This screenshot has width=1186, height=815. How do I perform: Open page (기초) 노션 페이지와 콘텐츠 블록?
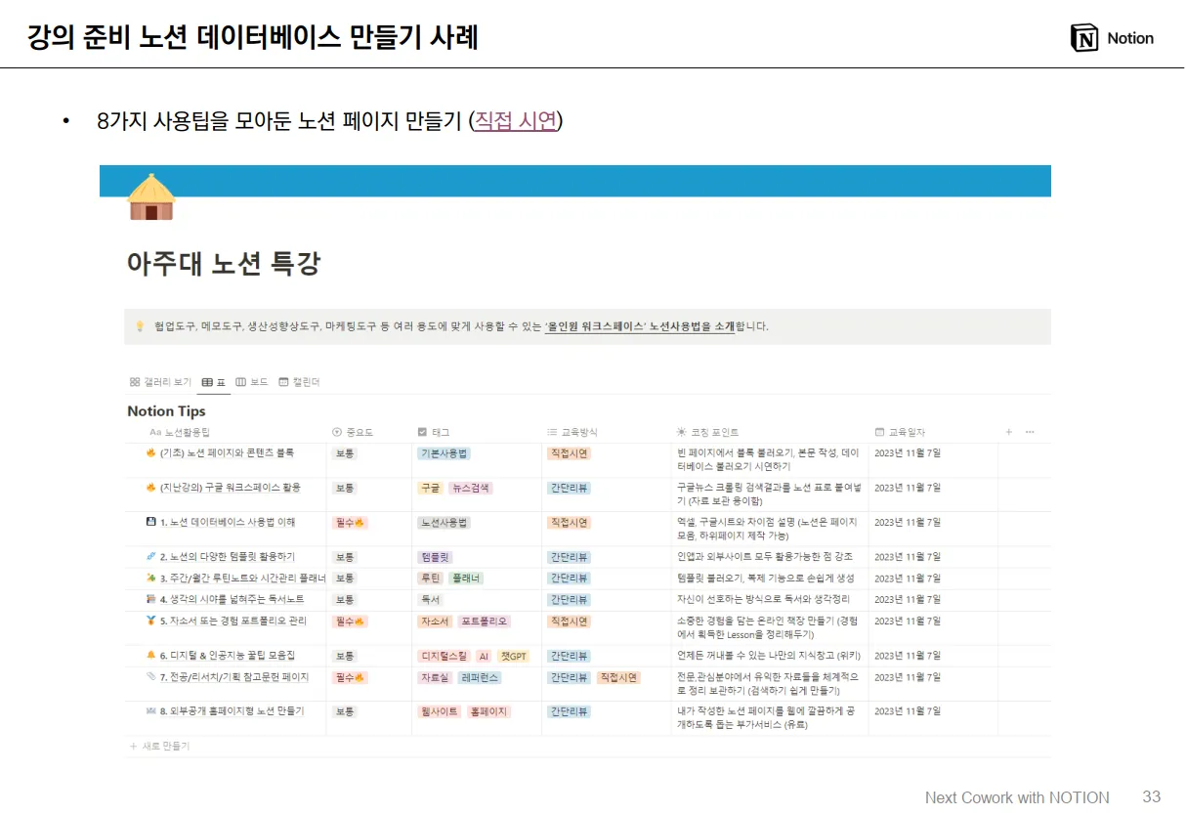(x=228, y=453)
